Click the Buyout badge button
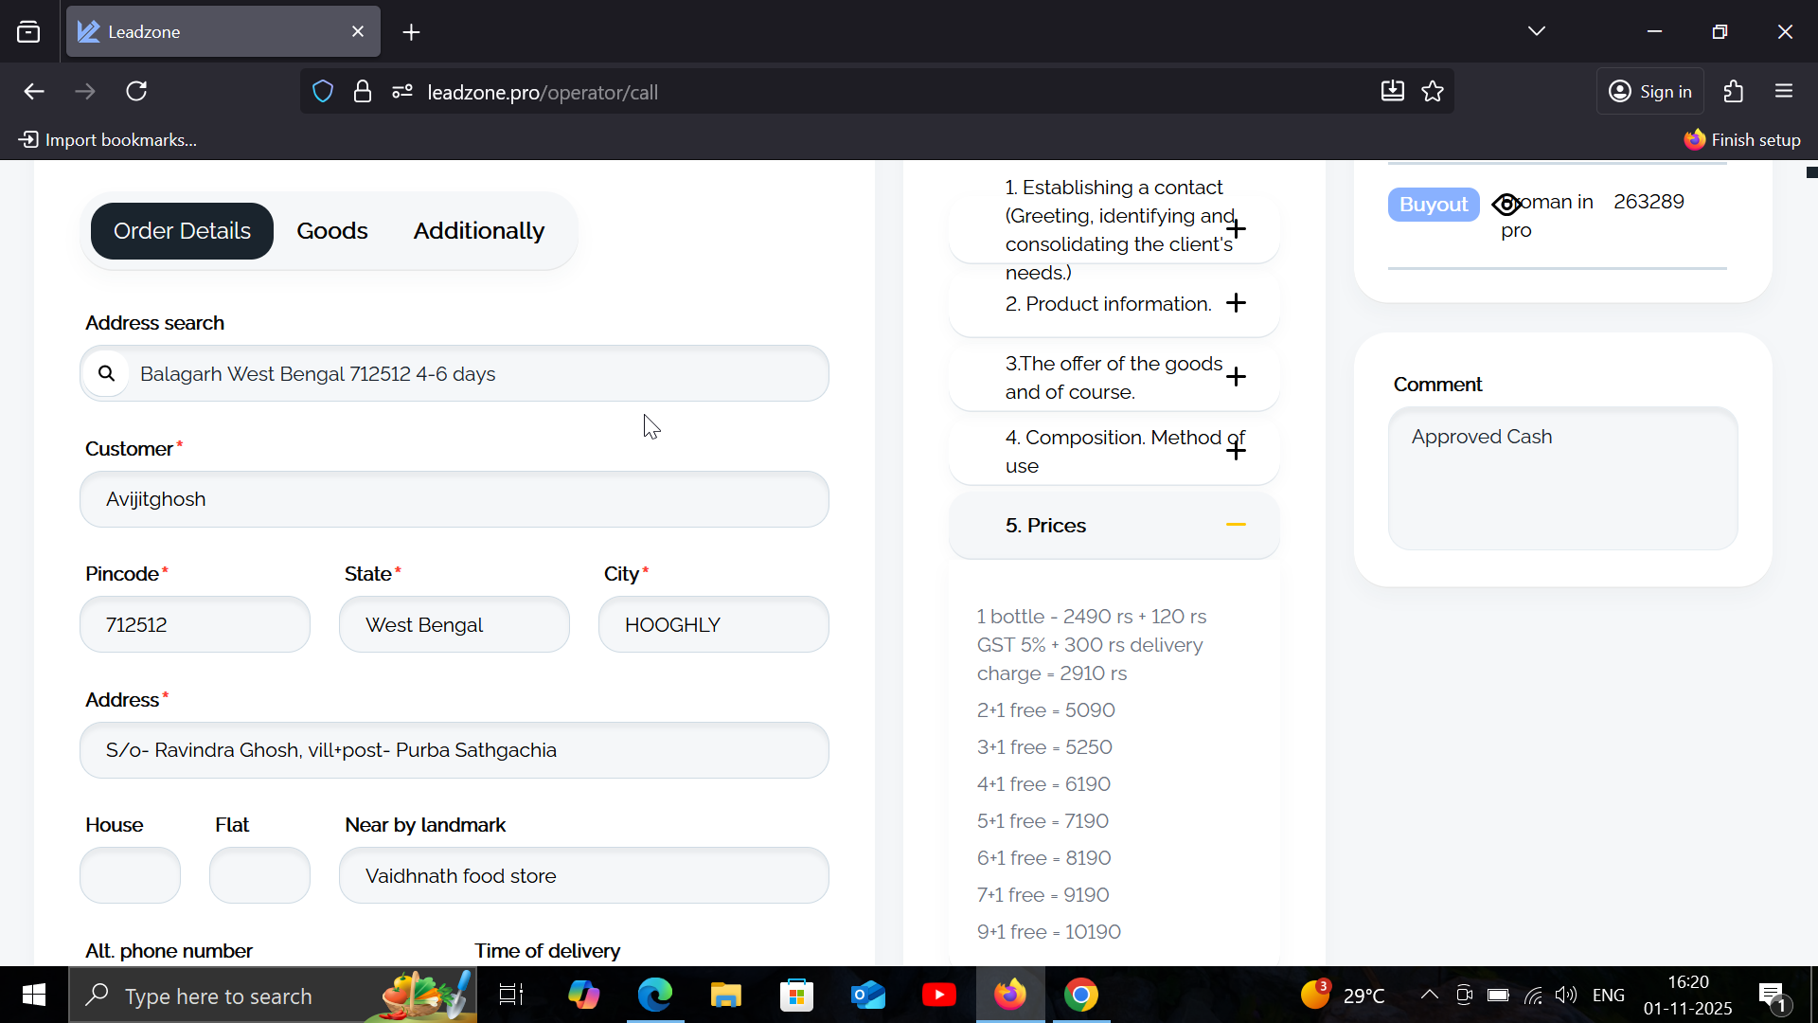 pos(1433,205)
